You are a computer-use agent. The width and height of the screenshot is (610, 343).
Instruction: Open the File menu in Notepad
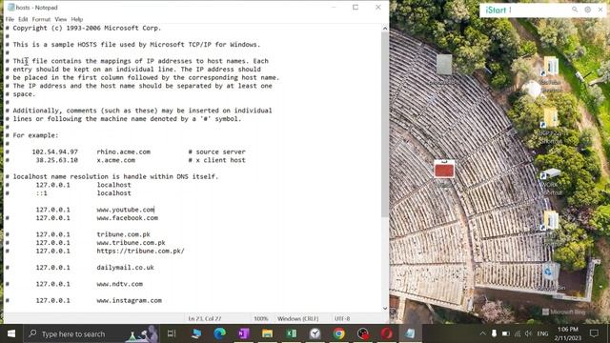coord(10,19)
